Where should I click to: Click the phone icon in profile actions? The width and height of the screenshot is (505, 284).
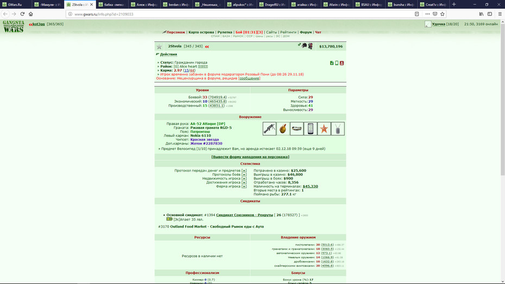[337, 63]
